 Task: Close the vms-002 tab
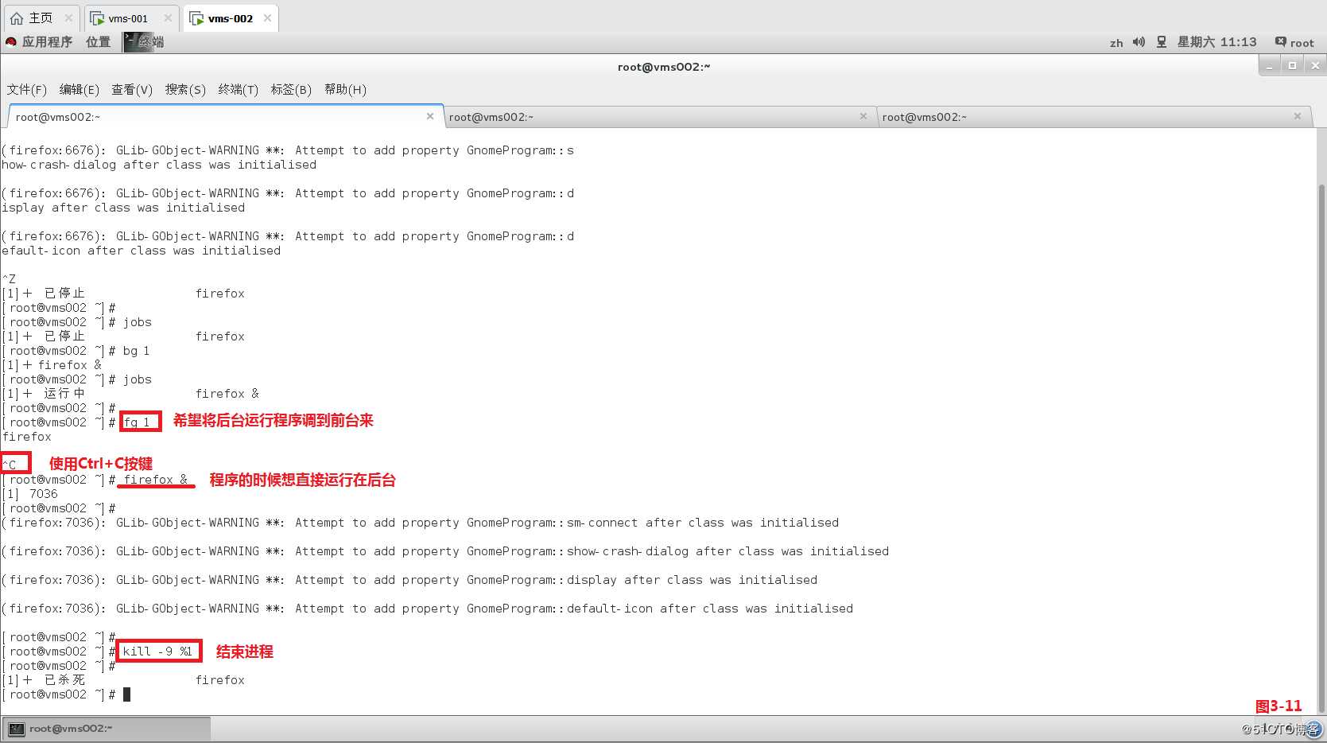(268, 18)
